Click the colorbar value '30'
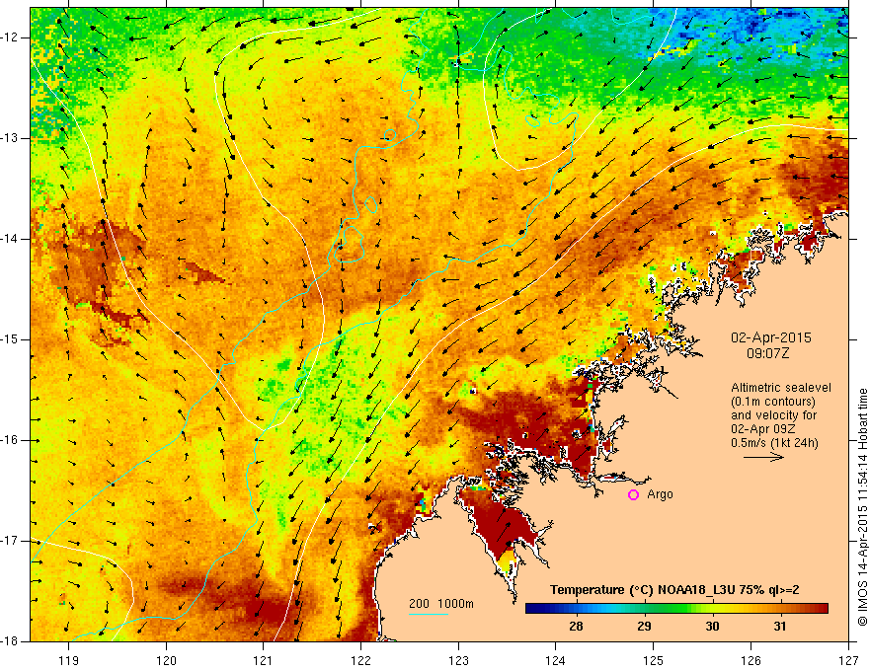Screen dimensions: 869x671 coord(712,627)
